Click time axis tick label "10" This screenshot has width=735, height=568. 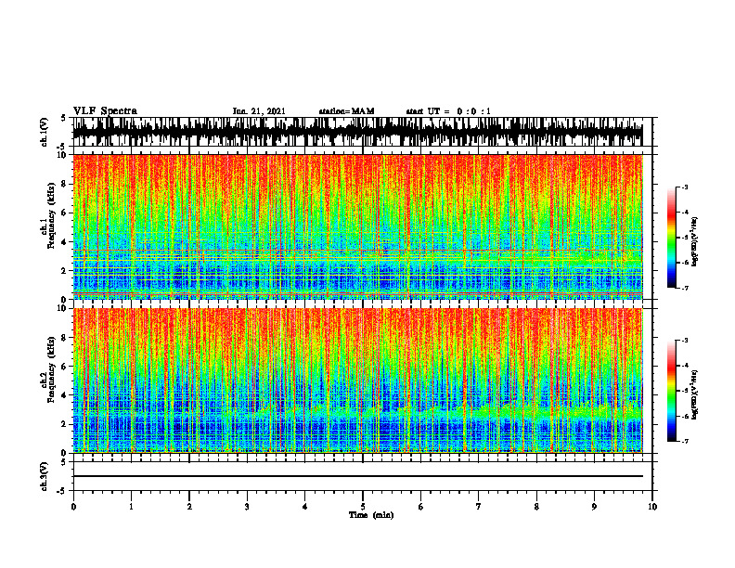[652, 507]
